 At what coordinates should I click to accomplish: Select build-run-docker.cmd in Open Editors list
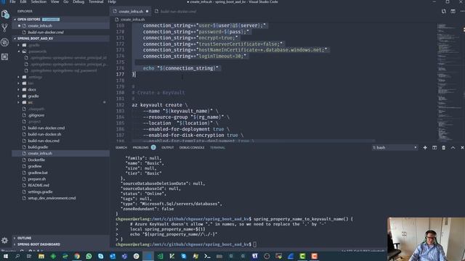pos(60,32)
